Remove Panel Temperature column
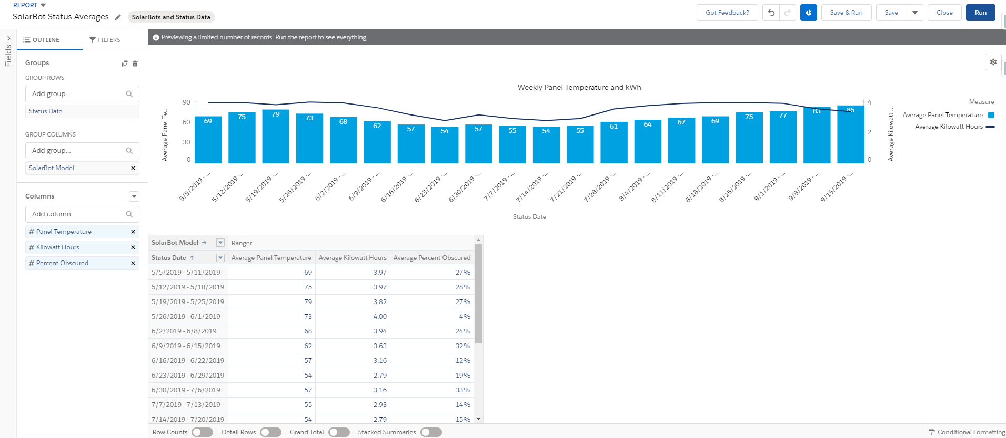1006x438 pixels. 133,232
